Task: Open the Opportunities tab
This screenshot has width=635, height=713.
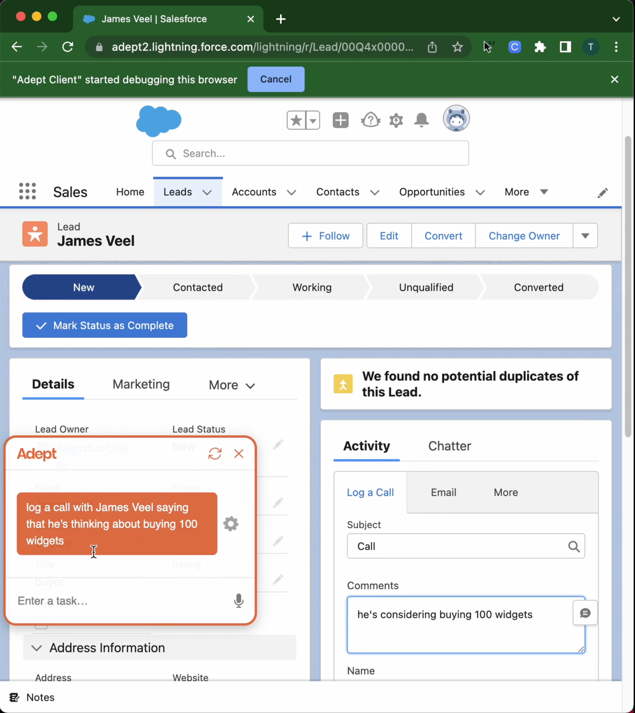Action: click(x=431, y=192)
